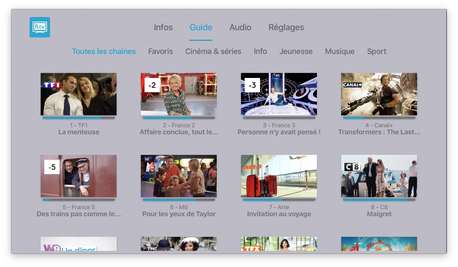458x267 pixels.
Task: Open the Canal+ Transformers thumbnail
Action: [379, 94]
